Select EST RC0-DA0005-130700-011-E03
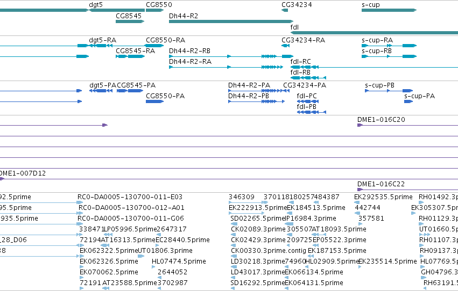Image resolution: width=458 pixels, height=291 pixels. (80, 202)
